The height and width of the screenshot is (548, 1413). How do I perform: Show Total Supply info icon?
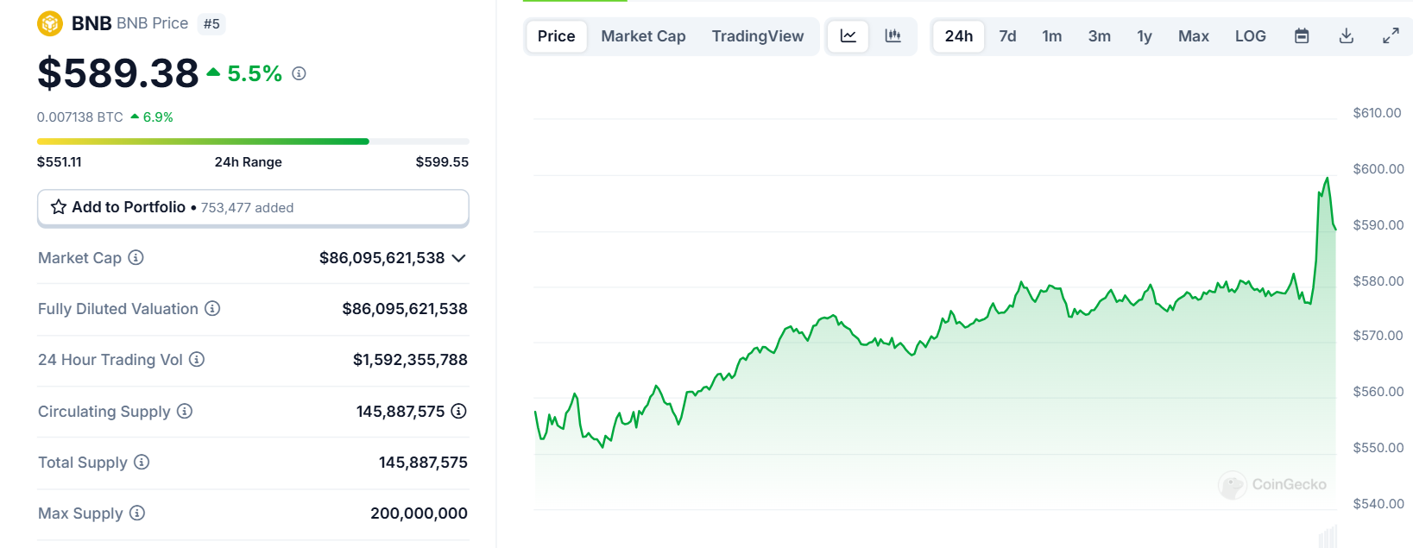point(142,462)
